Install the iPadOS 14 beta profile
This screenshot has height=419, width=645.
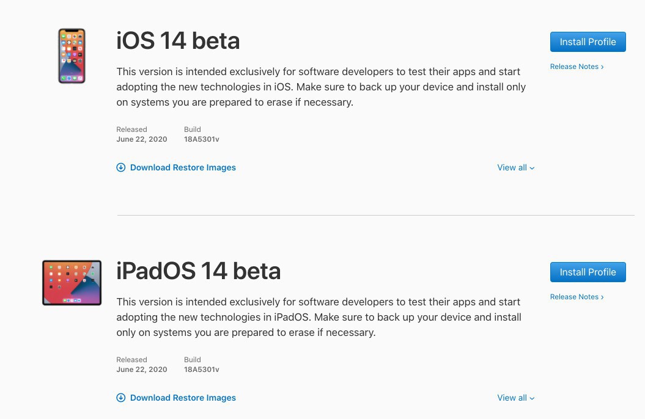(x=588, y=272)
